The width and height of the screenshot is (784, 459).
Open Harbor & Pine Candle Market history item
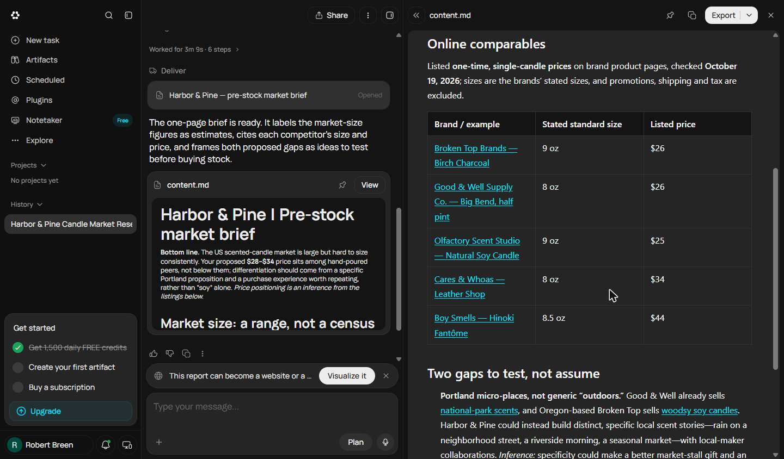71,224
